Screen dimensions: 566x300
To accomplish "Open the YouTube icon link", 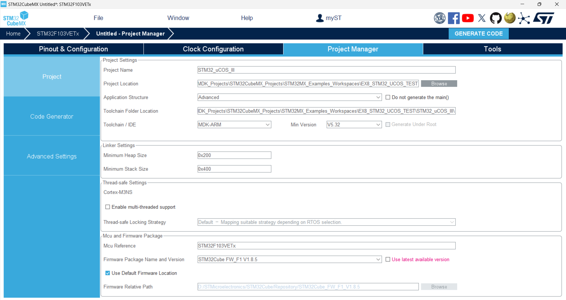I will (x=468, y=18).
